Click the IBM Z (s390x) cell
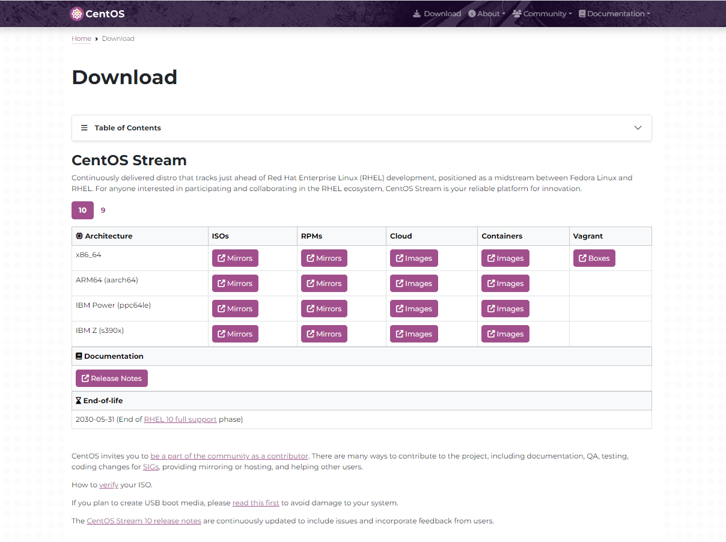 [x=140, y=334]
